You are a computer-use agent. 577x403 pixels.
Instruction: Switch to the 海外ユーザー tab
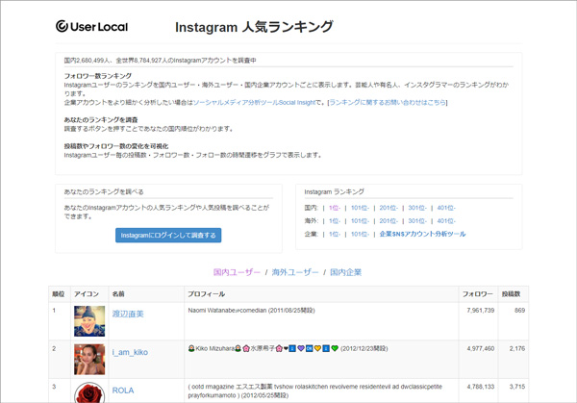coord(295,272)
